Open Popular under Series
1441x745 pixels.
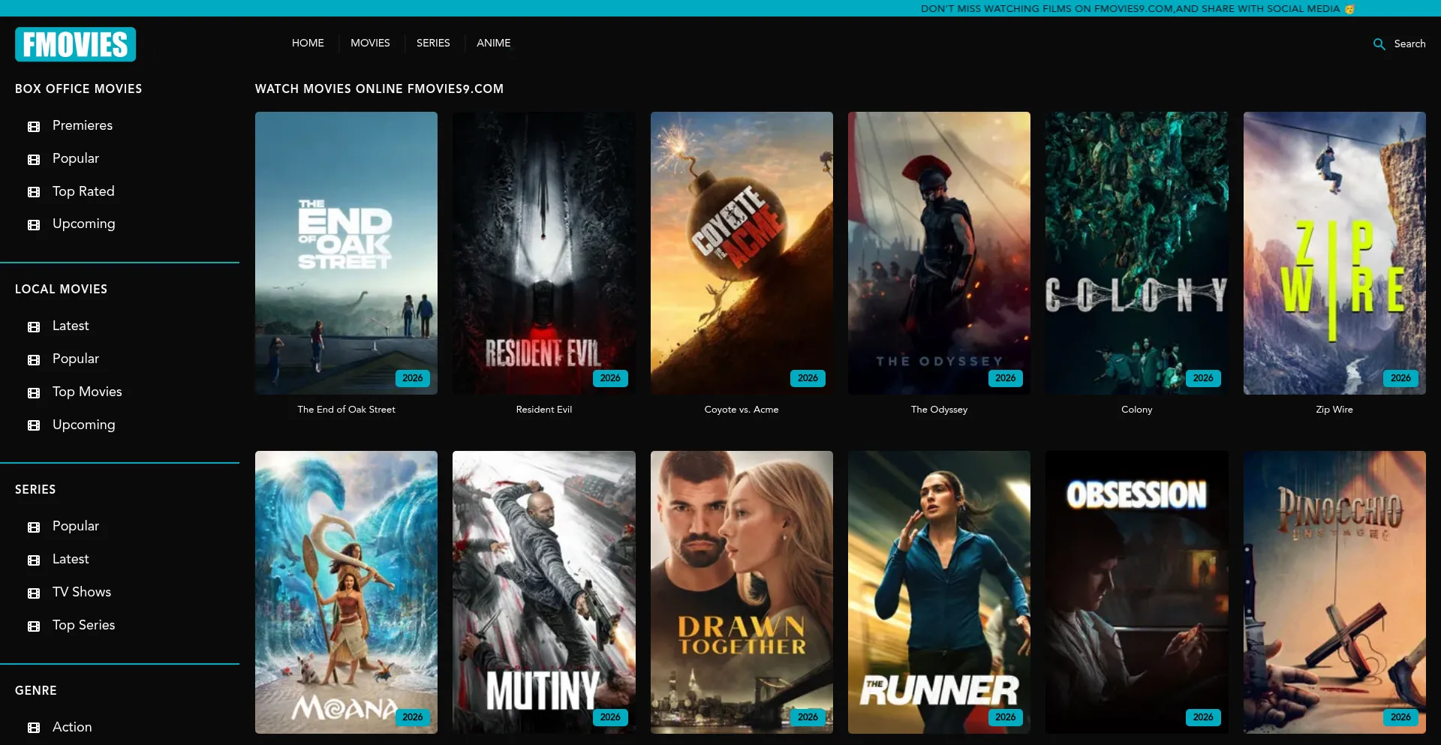(76, 526)
